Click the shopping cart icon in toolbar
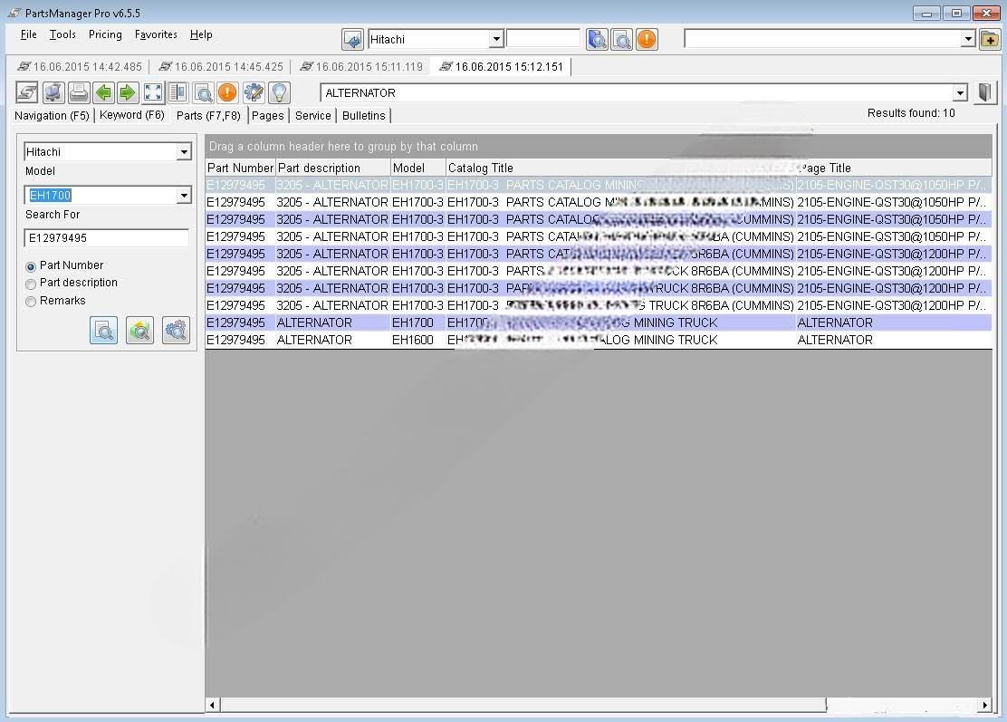This screenshot has width=1007, height=722. 53,92
